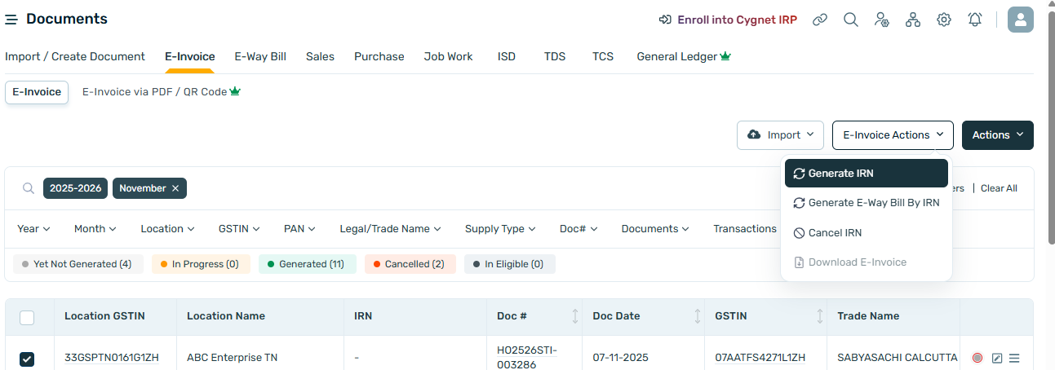Screen dimensions: 1055x370
Task: Expand the Import dropdown
Action: [780, 135]
